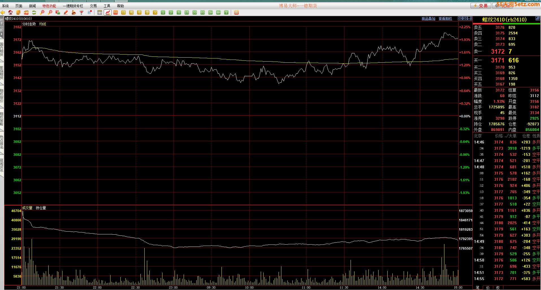
Task: Click the 查看期权 link
Action: [x=445, y=19]
